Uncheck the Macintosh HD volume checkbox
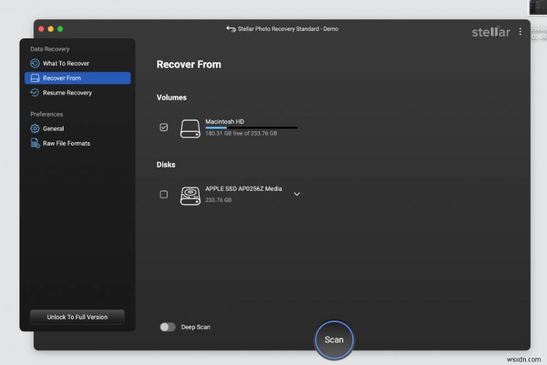Screen dimensions: 547x365 coord(163,127)
